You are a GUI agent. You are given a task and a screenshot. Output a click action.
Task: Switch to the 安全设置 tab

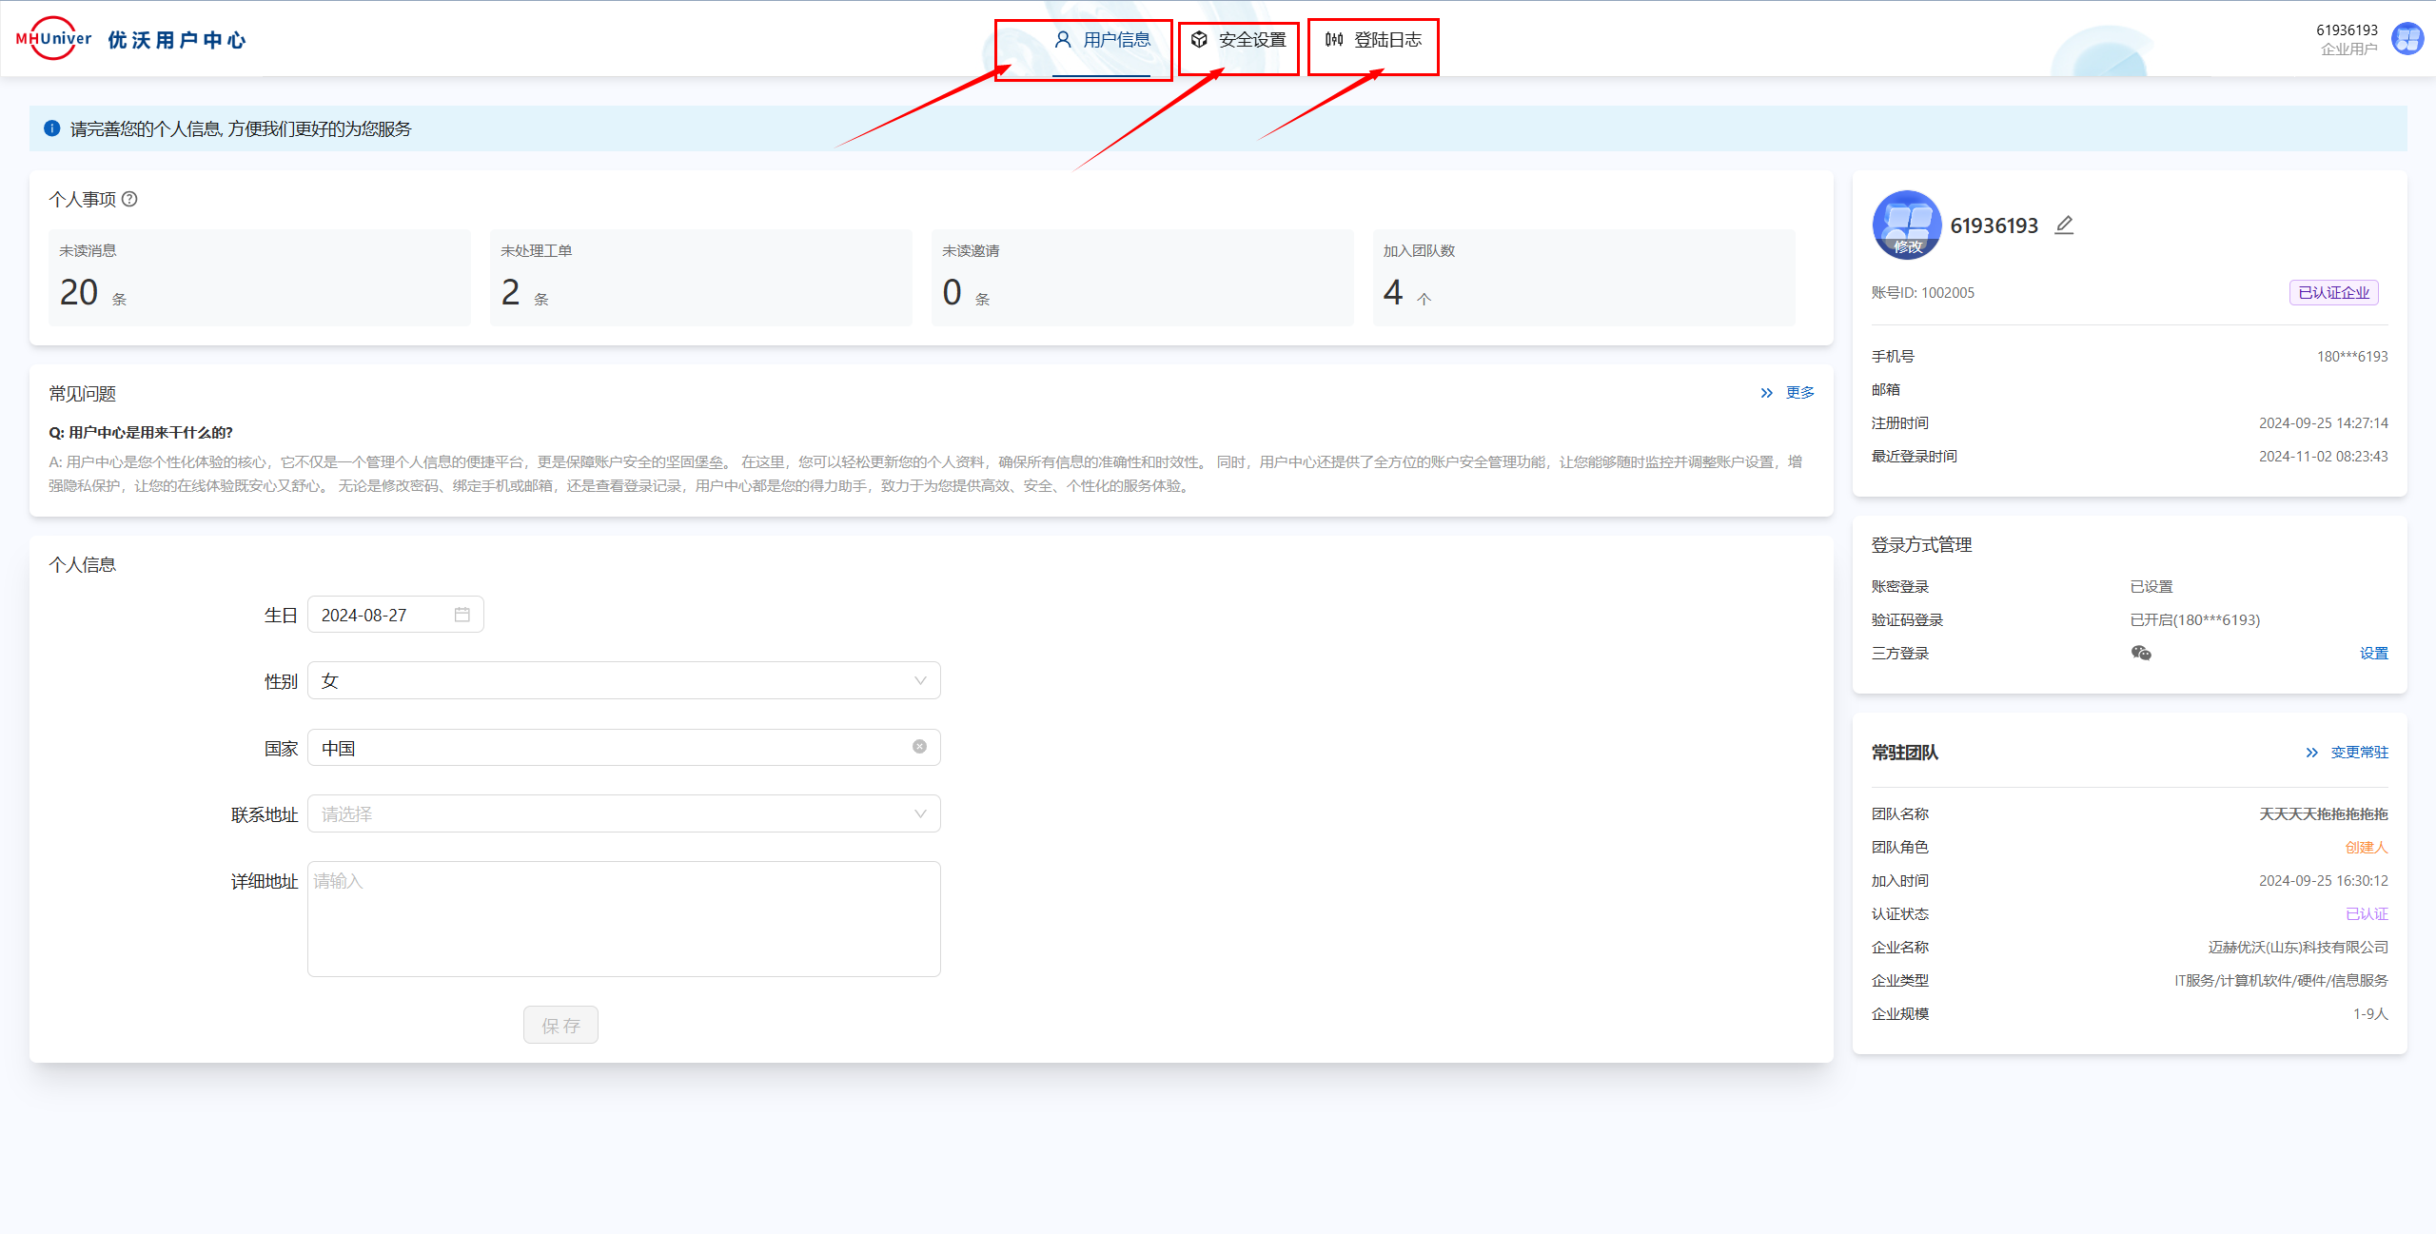(1239, 40)
